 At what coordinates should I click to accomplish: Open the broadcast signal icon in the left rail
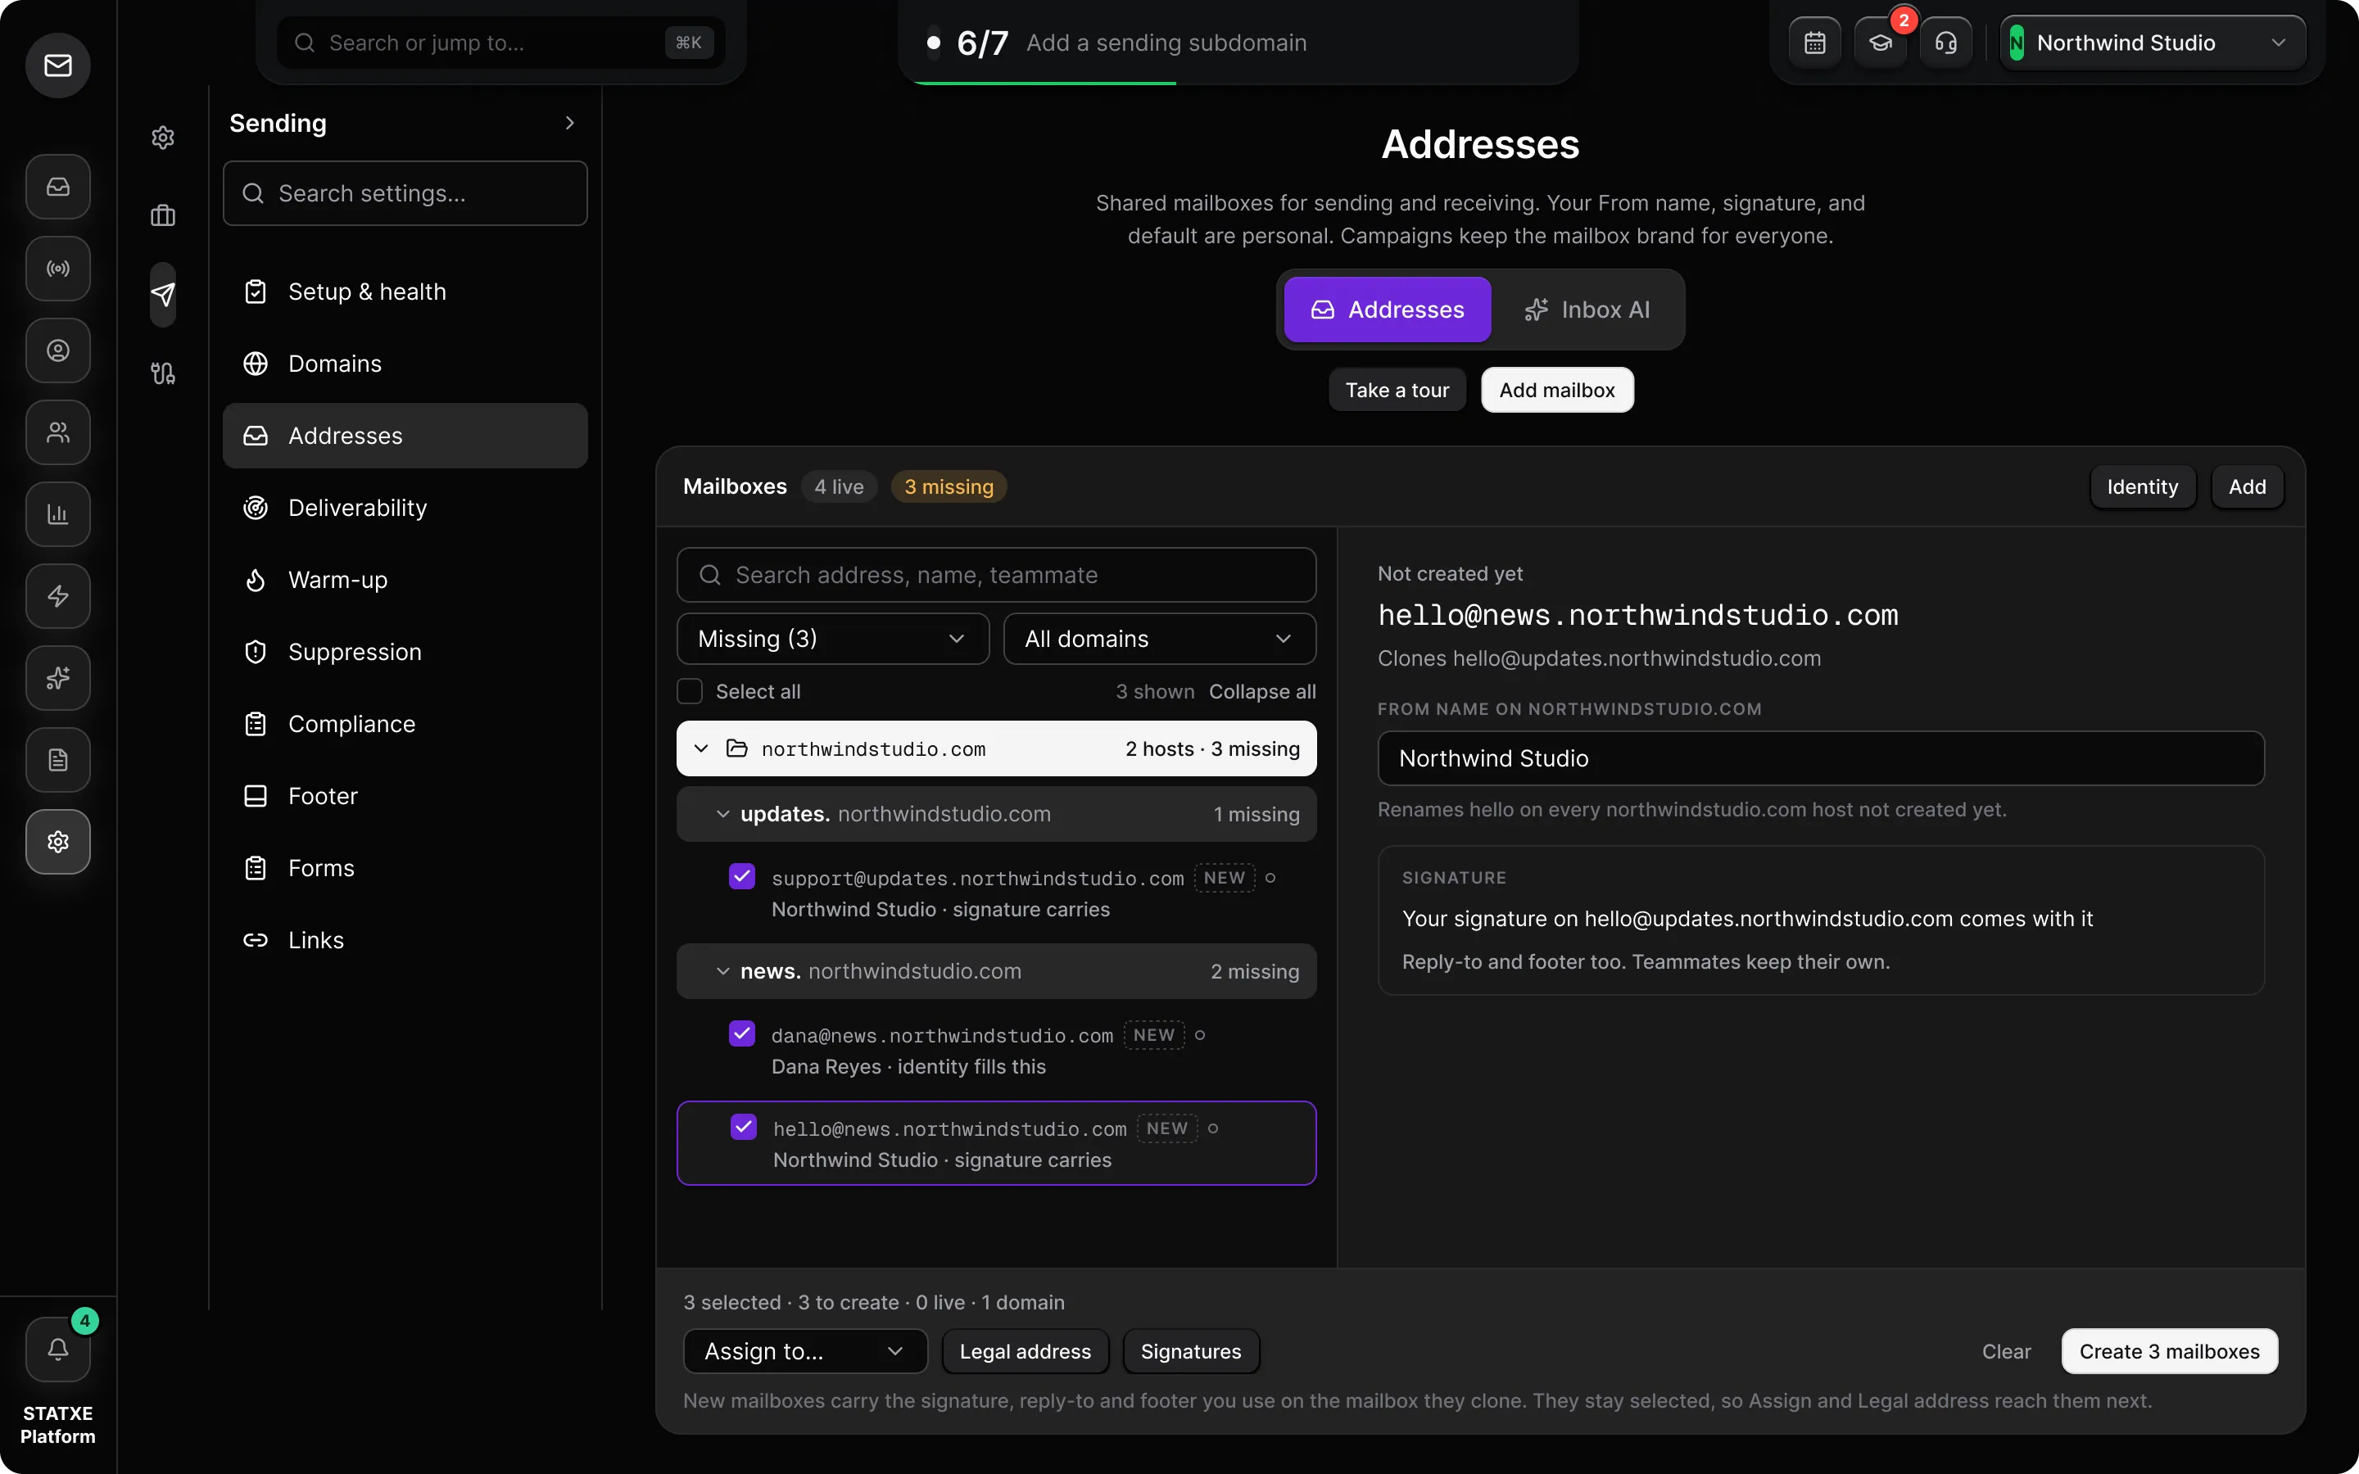tap(57, 268)
